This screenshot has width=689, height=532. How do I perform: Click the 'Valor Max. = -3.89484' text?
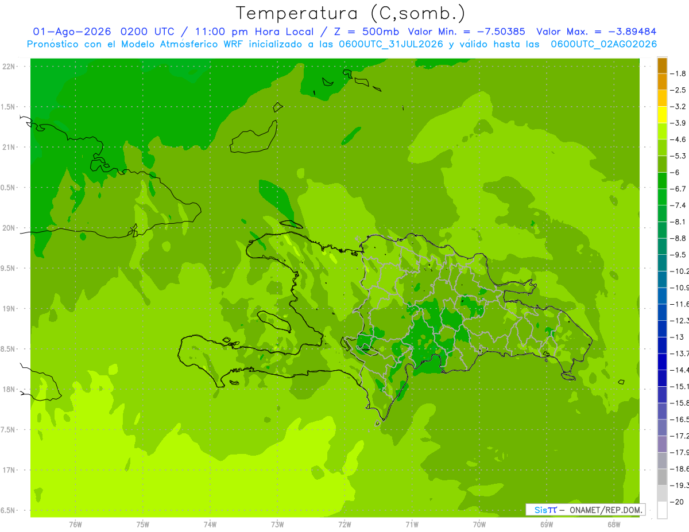pyautogui.click(x=597, y=32)
